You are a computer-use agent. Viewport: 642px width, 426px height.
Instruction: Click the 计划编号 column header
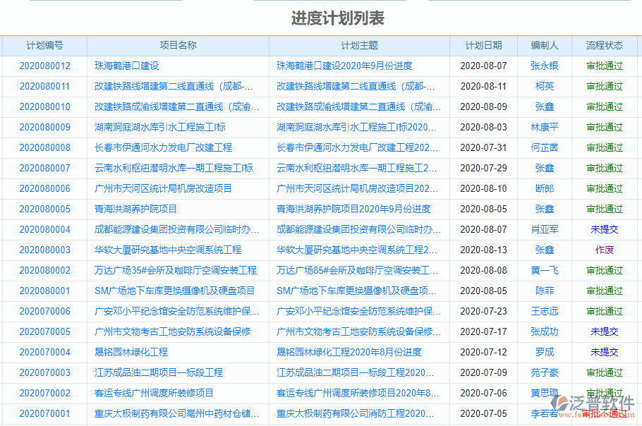[44, 45]
